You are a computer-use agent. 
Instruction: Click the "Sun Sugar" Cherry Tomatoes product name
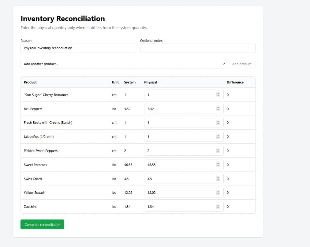46,95
